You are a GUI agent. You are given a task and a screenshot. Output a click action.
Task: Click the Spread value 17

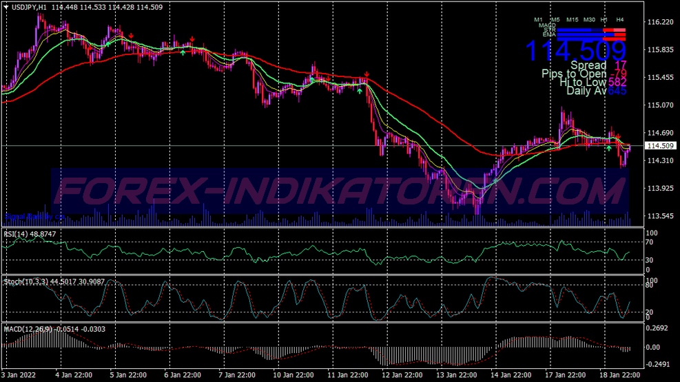[621, 65]
